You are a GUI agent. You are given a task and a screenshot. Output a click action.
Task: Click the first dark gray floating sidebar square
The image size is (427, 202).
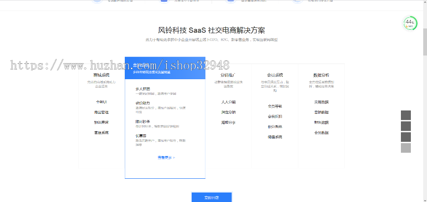(x=406, y=115)
